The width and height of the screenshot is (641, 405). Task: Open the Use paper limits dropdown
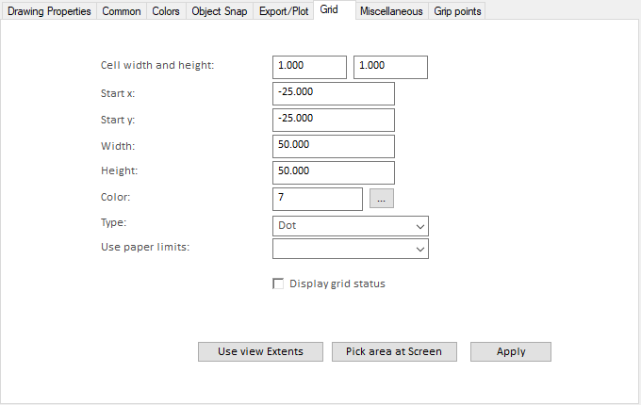coord(350,249)
